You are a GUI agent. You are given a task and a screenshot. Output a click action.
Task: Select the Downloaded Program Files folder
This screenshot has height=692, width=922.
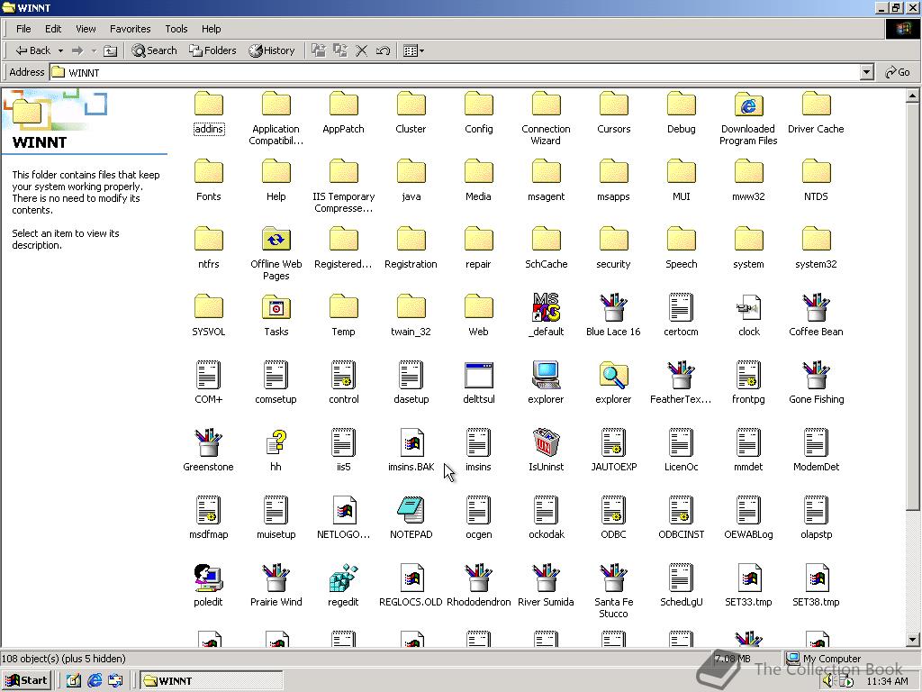coord(748,105)
